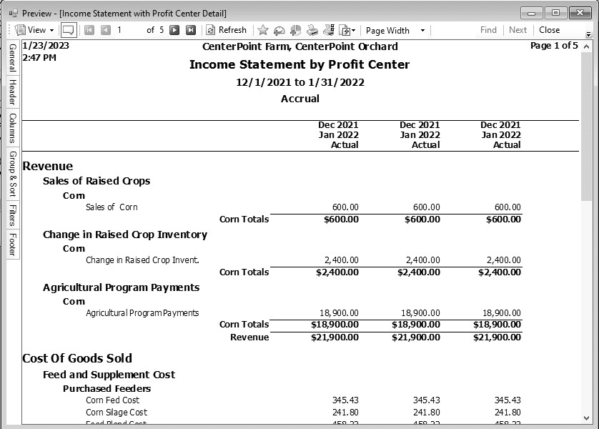Image resolution: width=599 pixels, height=429 pixels.
Task: Switch to the Columns side tab
Action: click(12, 129)
